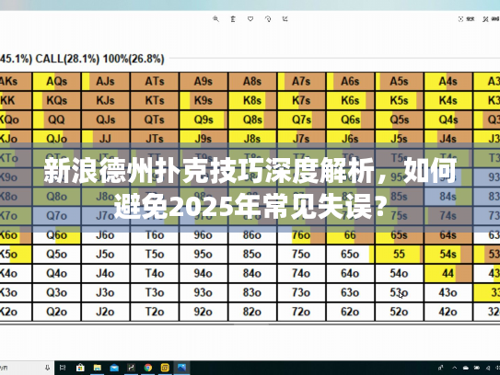Click the 65s cell

click(400, 235)
